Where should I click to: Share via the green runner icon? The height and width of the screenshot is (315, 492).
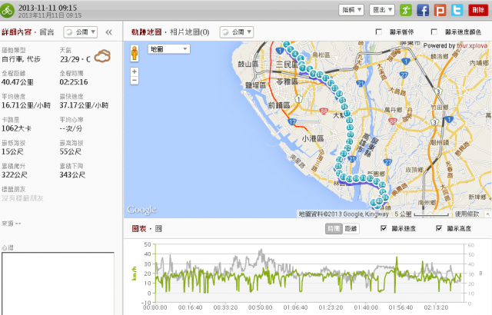click(x=406, y=10)
